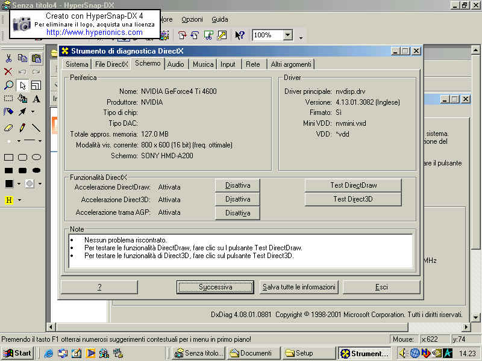Screen dimensions: 482x361
Task: Click the context help pointer icon
Action: (x=239, y=35)
